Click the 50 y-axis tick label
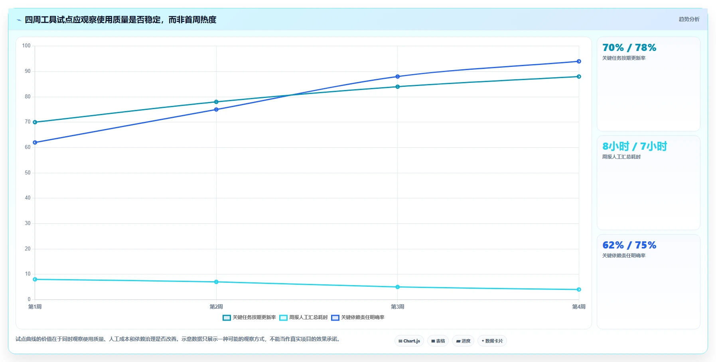The height and width of the screenshot is (362, 716). pyautogui.click(x=28, y=173)
